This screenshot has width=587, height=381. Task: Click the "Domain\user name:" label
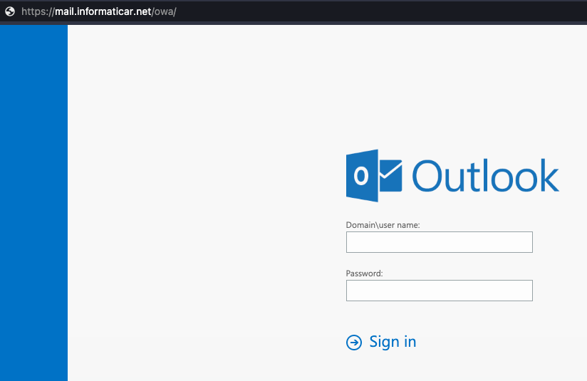[383, 225]
